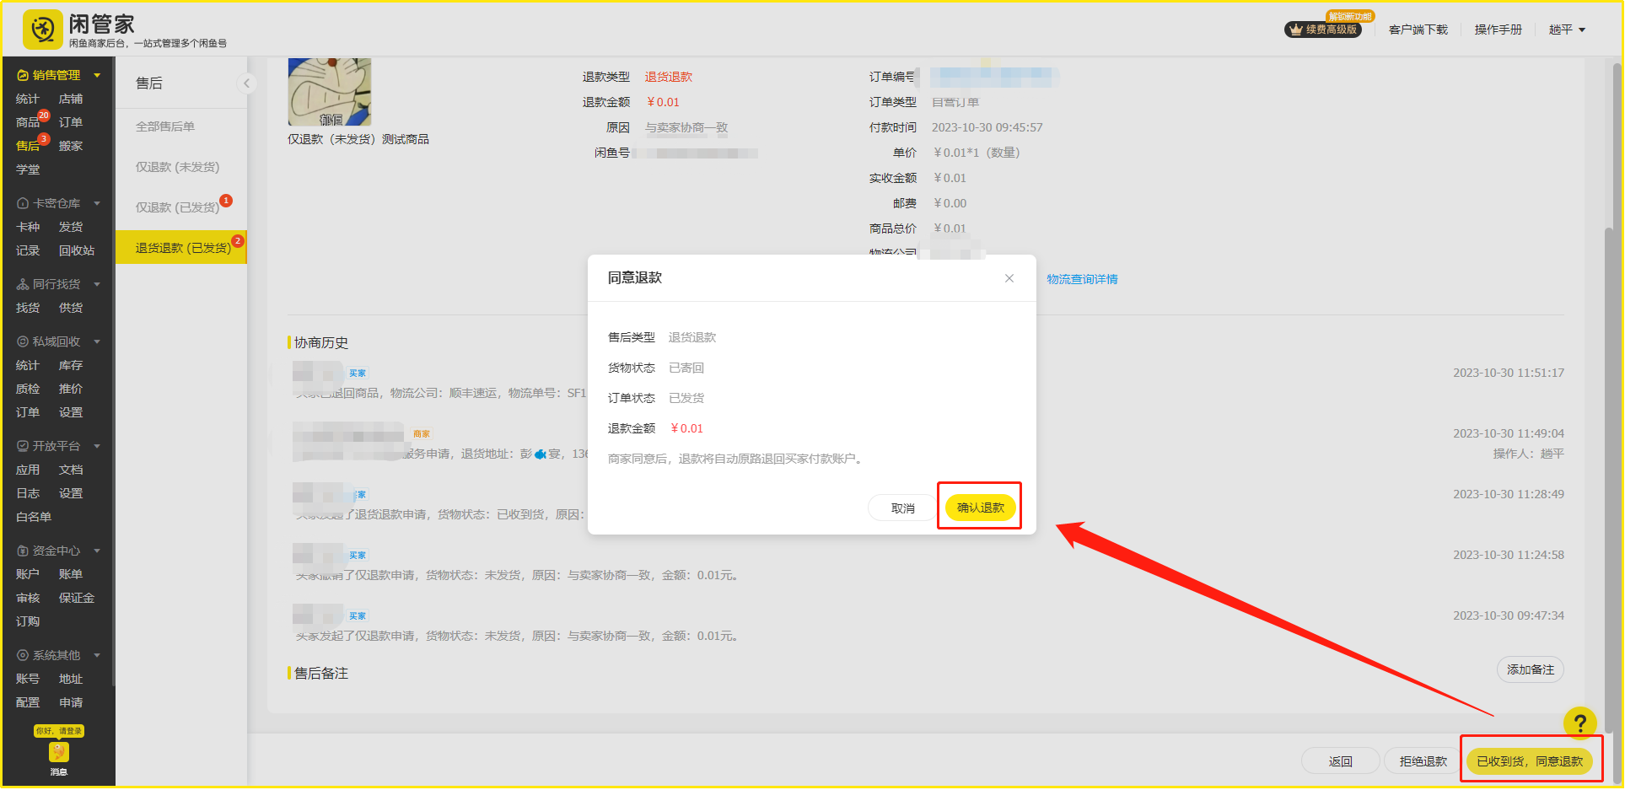Click 拒绝退款 at the bottom
This screenshot has height=790, width=1625.
(x=1423, y=761)
